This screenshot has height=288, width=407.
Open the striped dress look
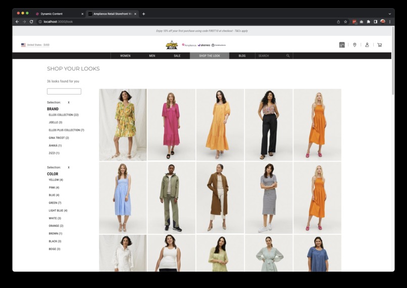269,198
